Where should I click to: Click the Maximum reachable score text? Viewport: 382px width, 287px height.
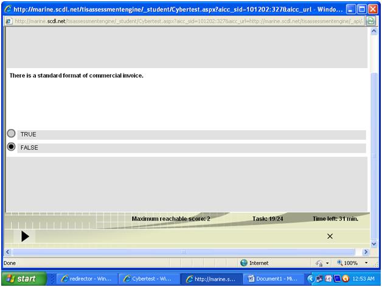[x=171, y=219]
